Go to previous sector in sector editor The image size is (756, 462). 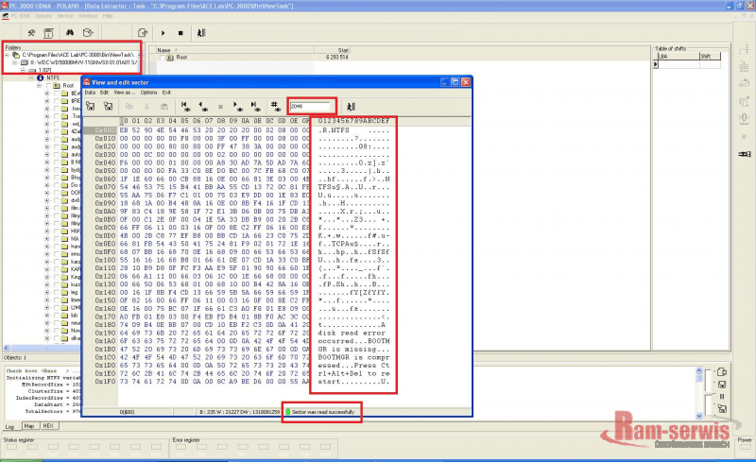pos(202,106)
